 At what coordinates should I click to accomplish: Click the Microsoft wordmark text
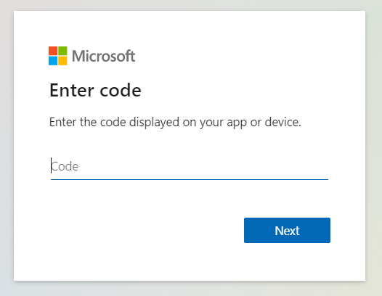pos(103,56)
